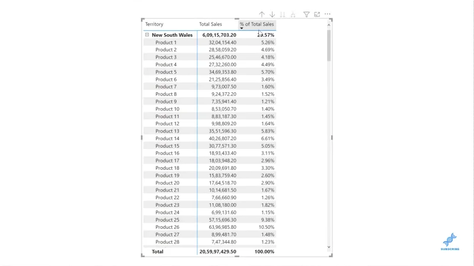This screenshot has width=474, height=266.
Task: Click the 40,26,807.20 sales cell
Action: point(223,138)
